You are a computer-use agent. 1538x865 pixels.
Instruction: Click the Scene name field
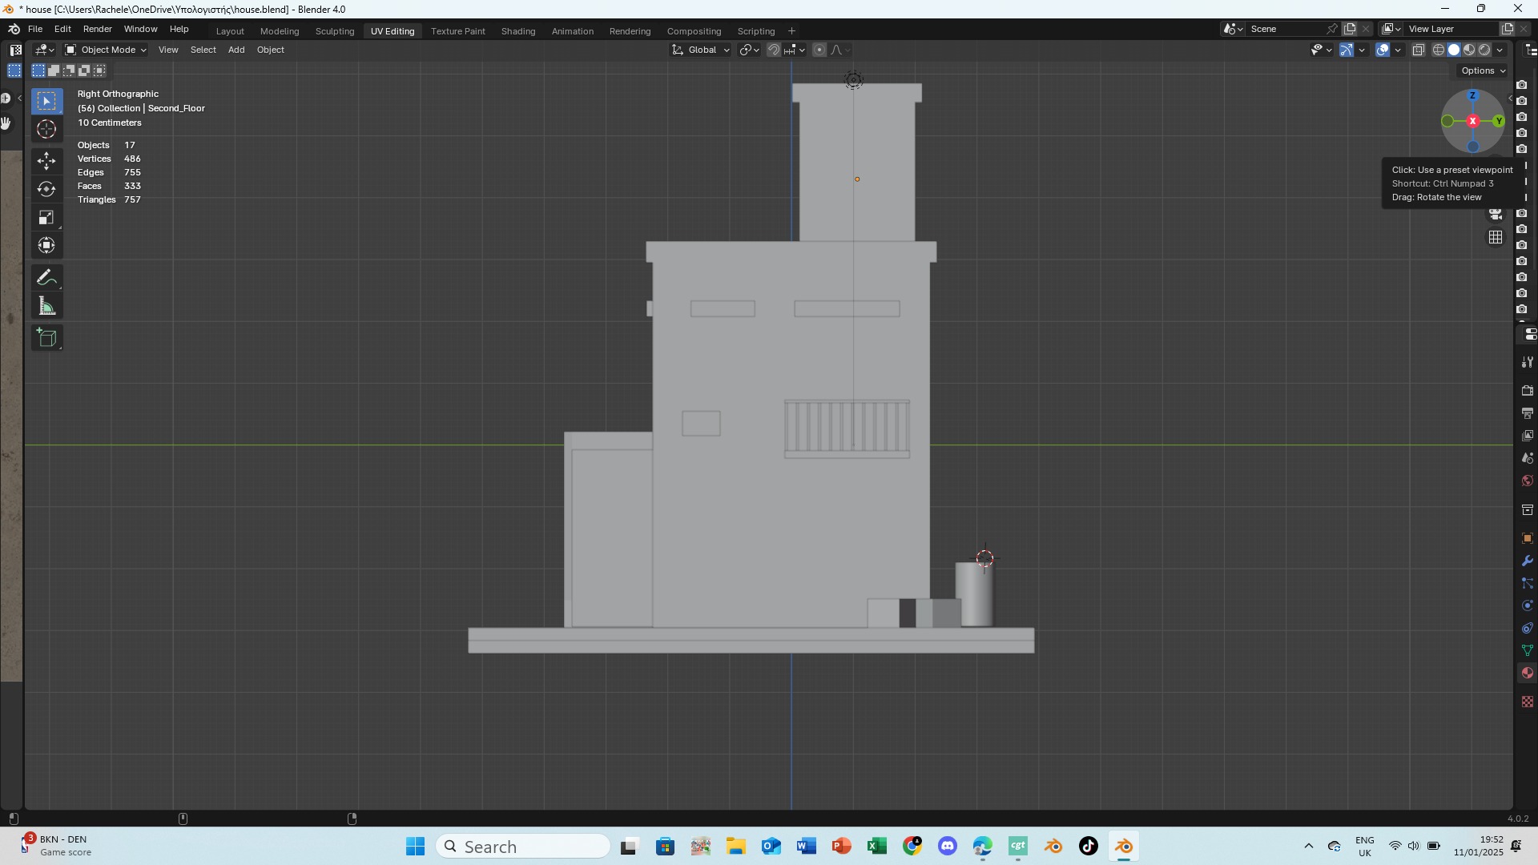[1286, 29]
